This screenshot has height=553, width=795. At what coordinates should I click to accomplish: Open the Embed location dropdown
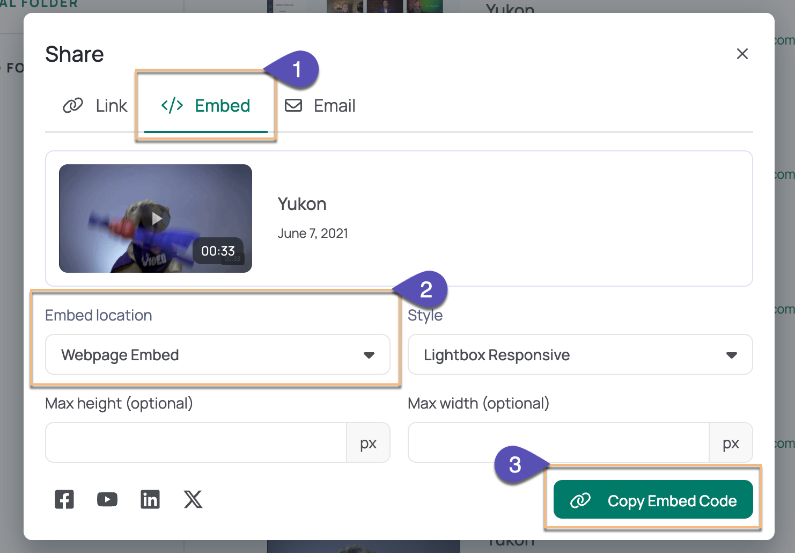(x=218, y=354)
